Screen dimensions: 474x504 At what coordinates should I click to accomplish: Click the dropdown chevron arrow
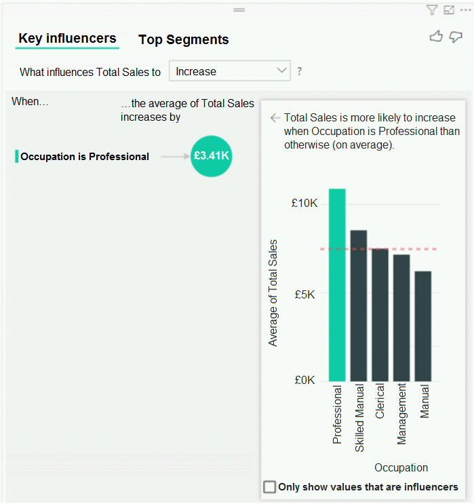tap(281, 70)
